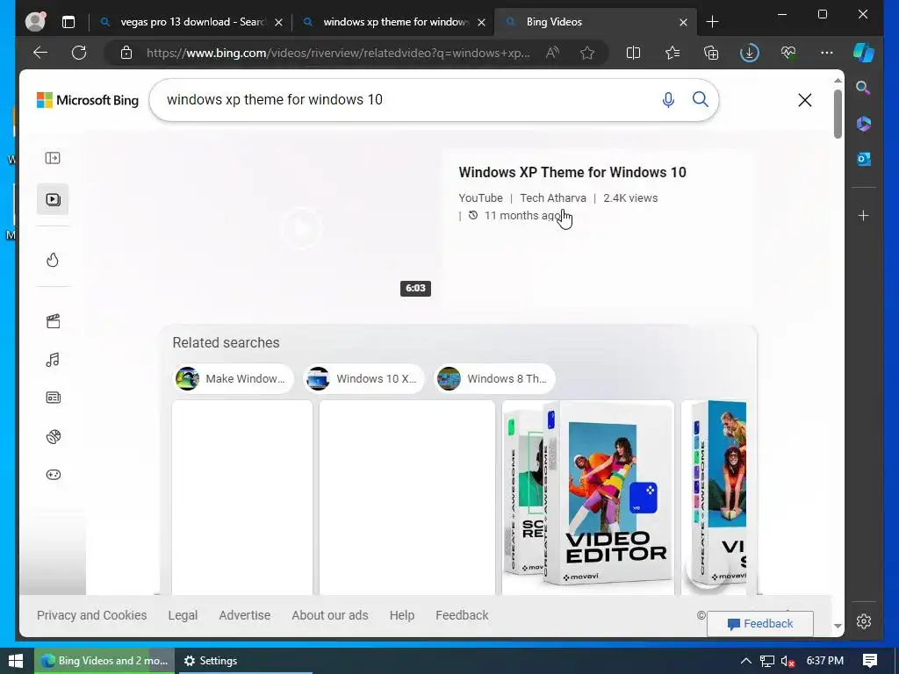Close the video river view

tap(805, 100)
